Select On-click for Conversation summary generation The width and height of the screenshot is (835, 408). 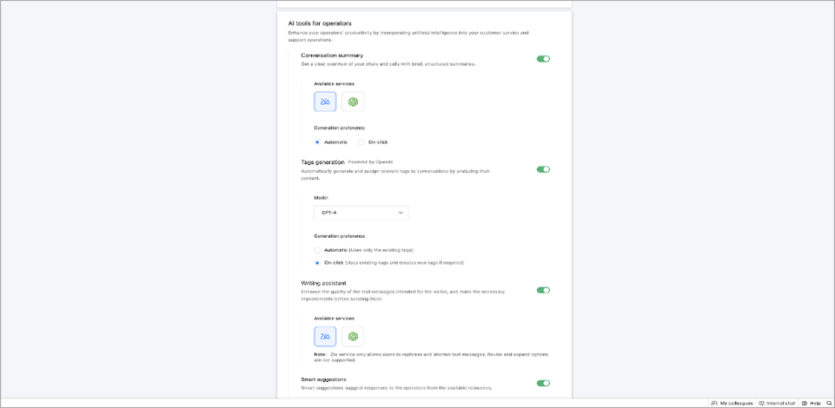[x=362, y=141]
